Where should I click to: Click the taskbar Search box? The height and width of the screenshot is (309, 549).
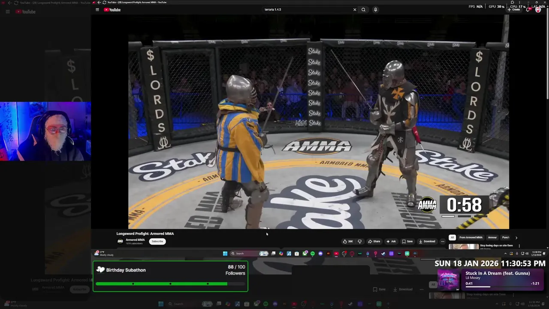click(249, 253)
